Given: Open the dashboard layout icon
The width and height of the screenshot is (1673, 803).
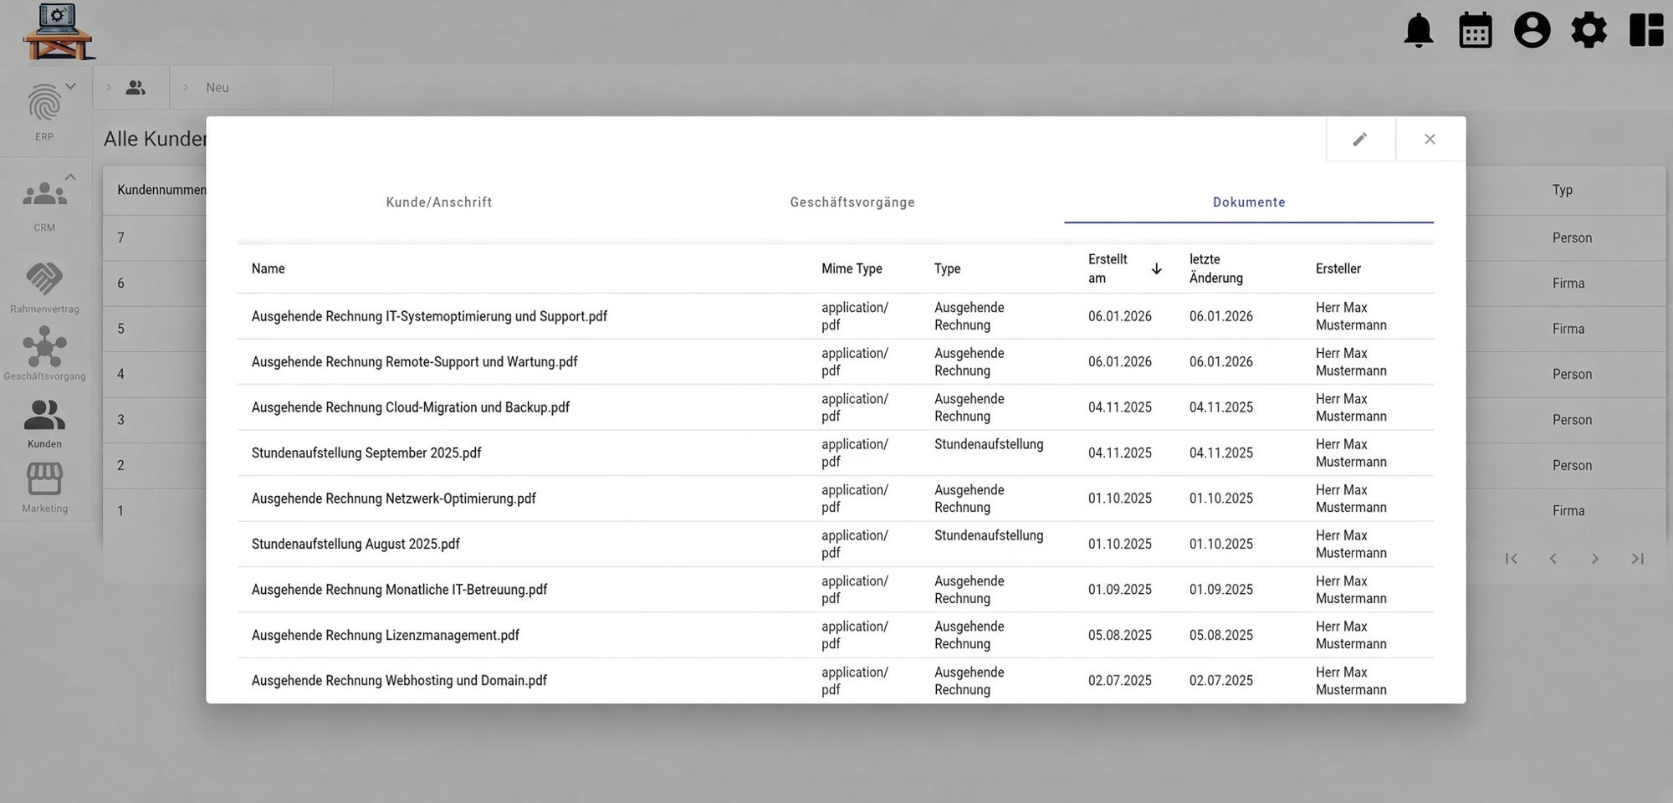Looking at the screenshot, I should (x=1646, y=30).
